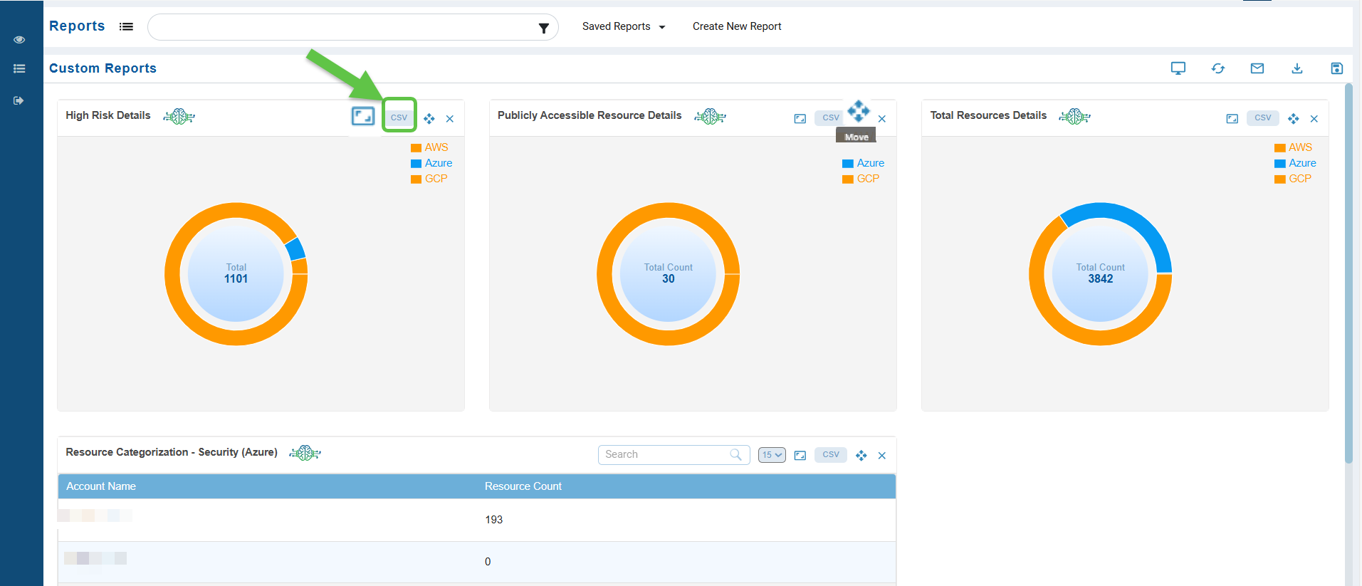
Task: Export High Risk Details as CSV
Action: click(399, 117)
